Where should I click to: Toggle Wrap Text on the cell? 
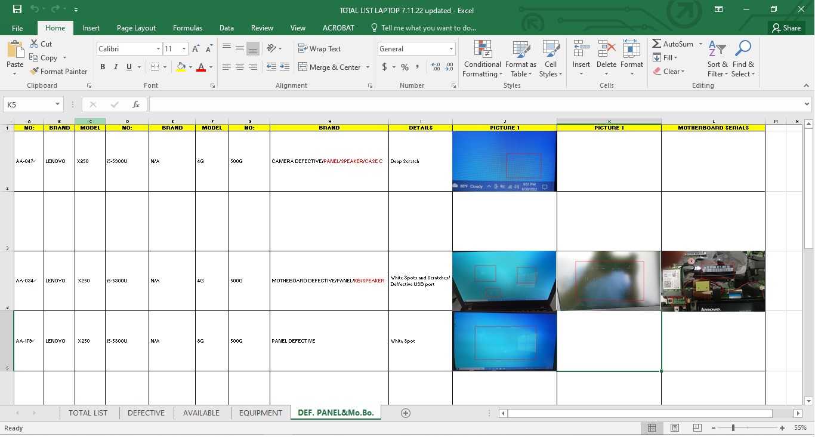[x=320, y=49]
